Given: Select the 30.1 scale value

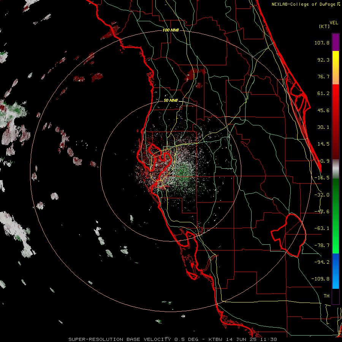Looking at the screenshot, I should coord(323,127).
